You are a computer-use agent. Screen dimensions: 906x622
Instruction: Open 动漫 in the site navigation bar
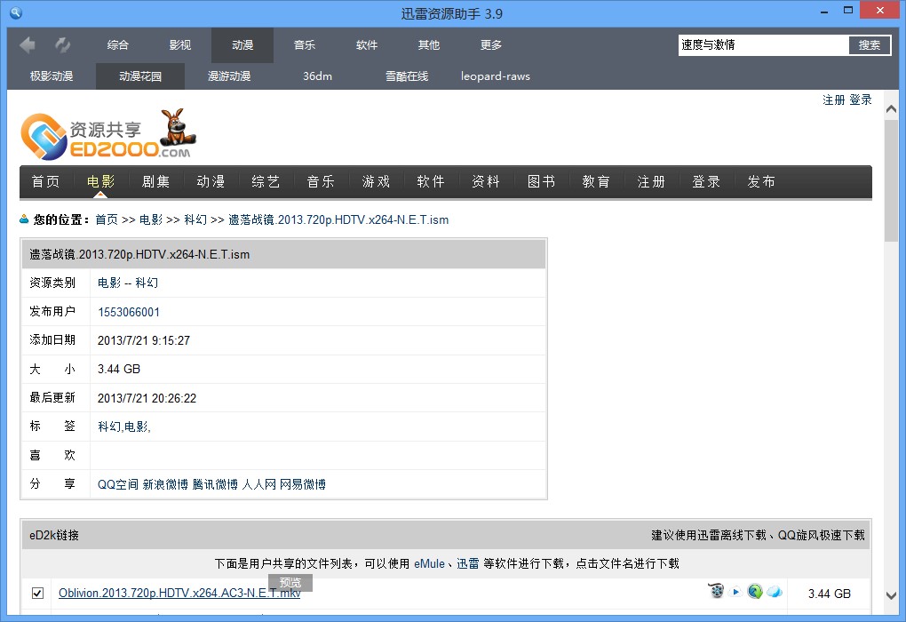(x=211, y=181)
